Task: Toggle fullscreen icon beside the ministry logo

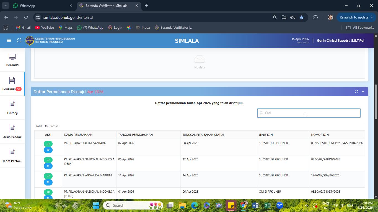Action: point(19,41)
